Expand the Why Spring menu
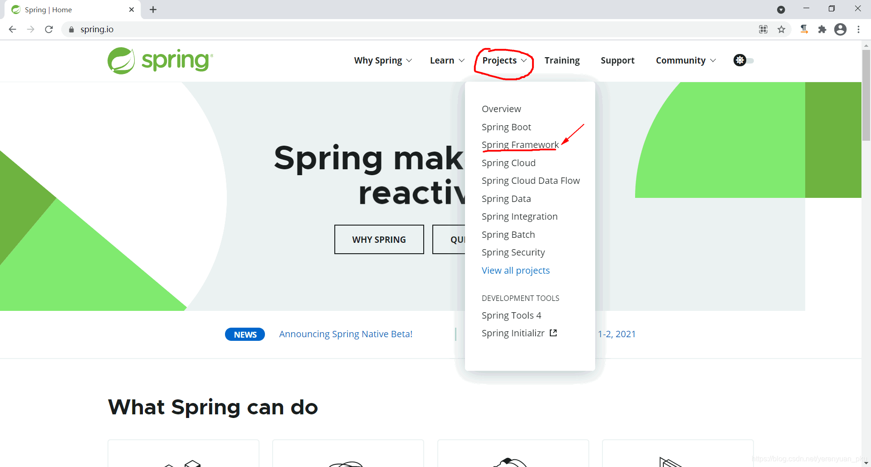This screenshot has width=871, height=467. point(383,60)
